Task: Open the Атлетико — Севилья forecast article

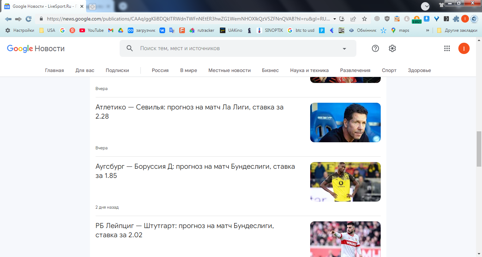Action: (189, 112)
